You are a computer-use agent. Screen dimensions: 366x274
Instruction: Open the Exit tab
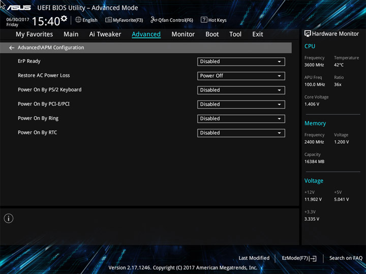257,35
